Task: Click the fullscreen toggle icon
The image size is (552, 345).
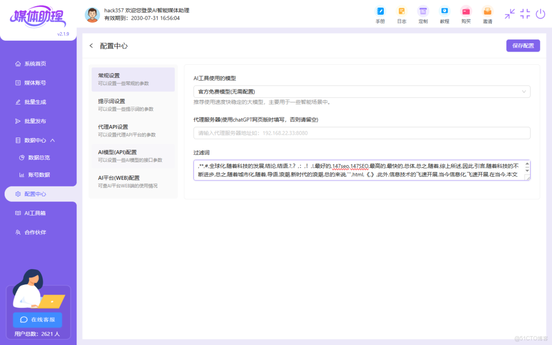Action: tap(525, 14)
